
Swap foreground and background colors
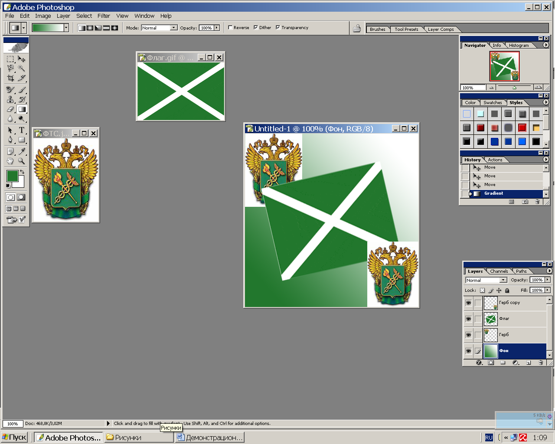(x=22, y=172)
